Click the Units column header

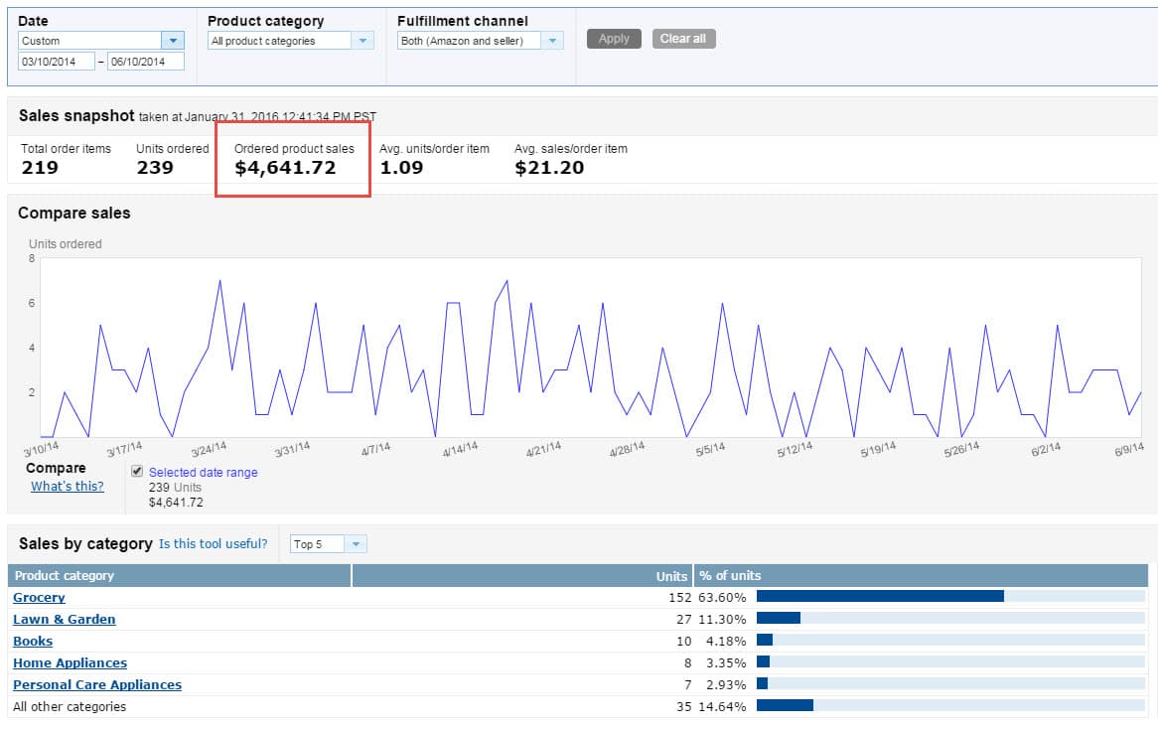click(522, 576)
